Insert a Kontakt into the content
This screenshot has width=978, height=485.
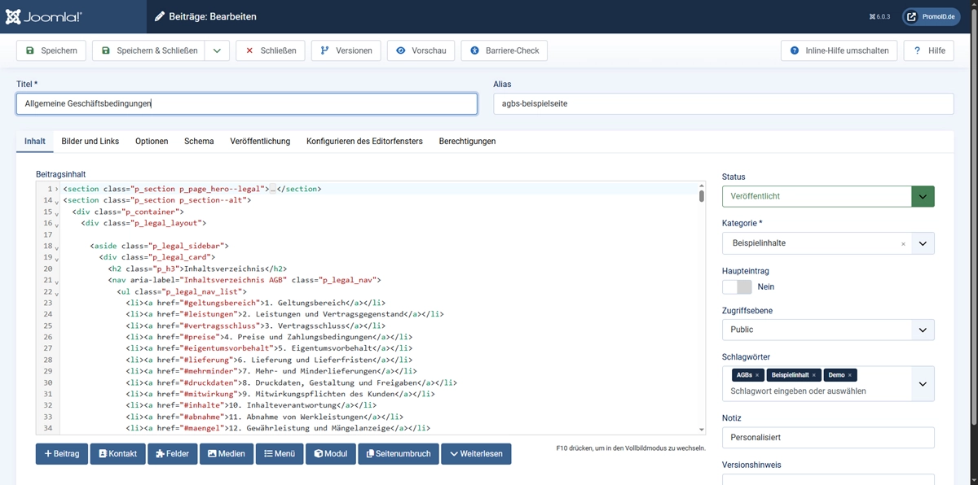tap(117, 453)
